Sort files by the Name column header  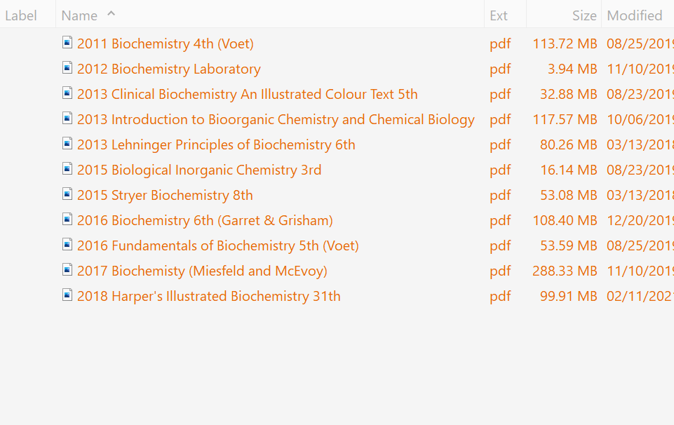[x=79, y=15]
